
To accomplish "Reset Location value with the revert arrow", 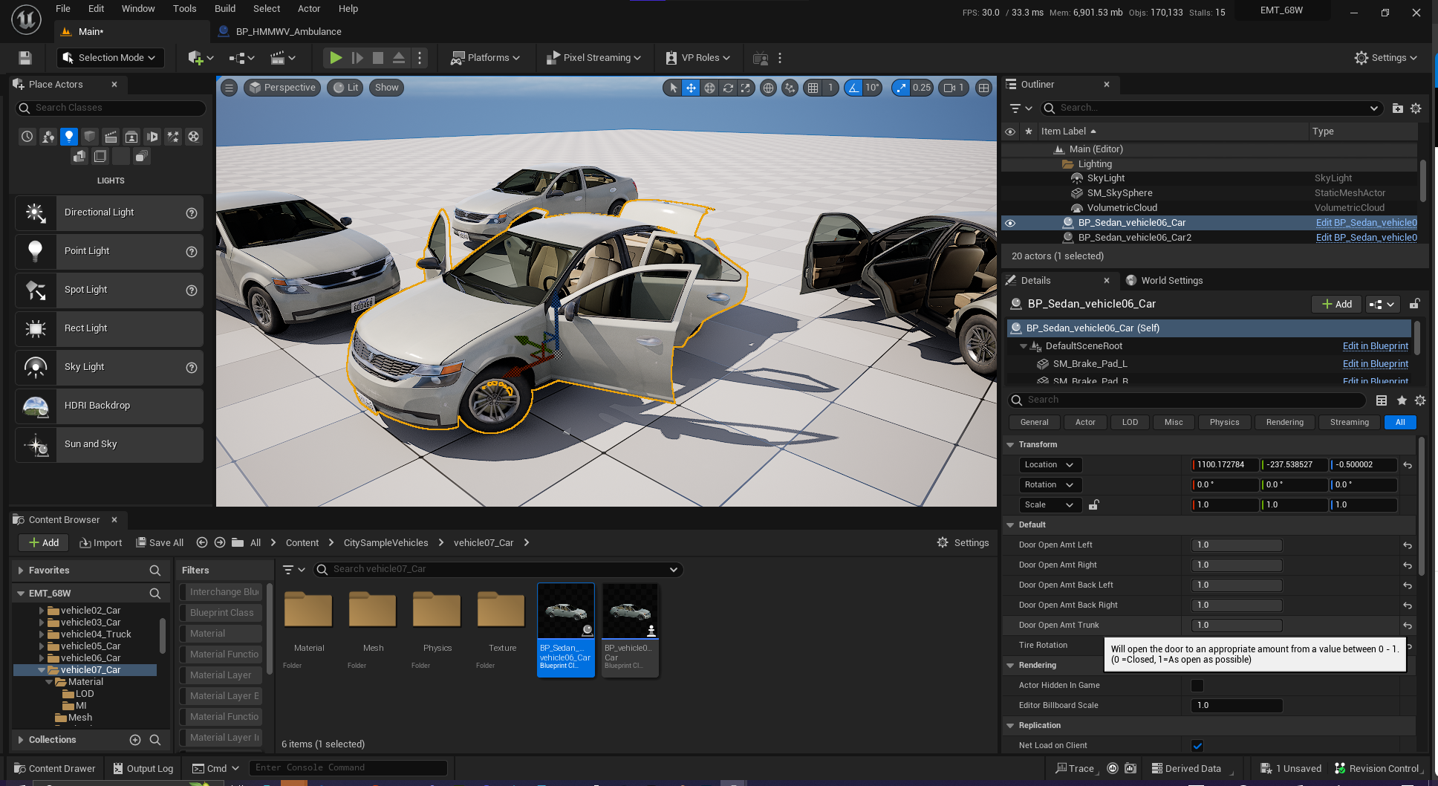I will [x=1407, y=465].
